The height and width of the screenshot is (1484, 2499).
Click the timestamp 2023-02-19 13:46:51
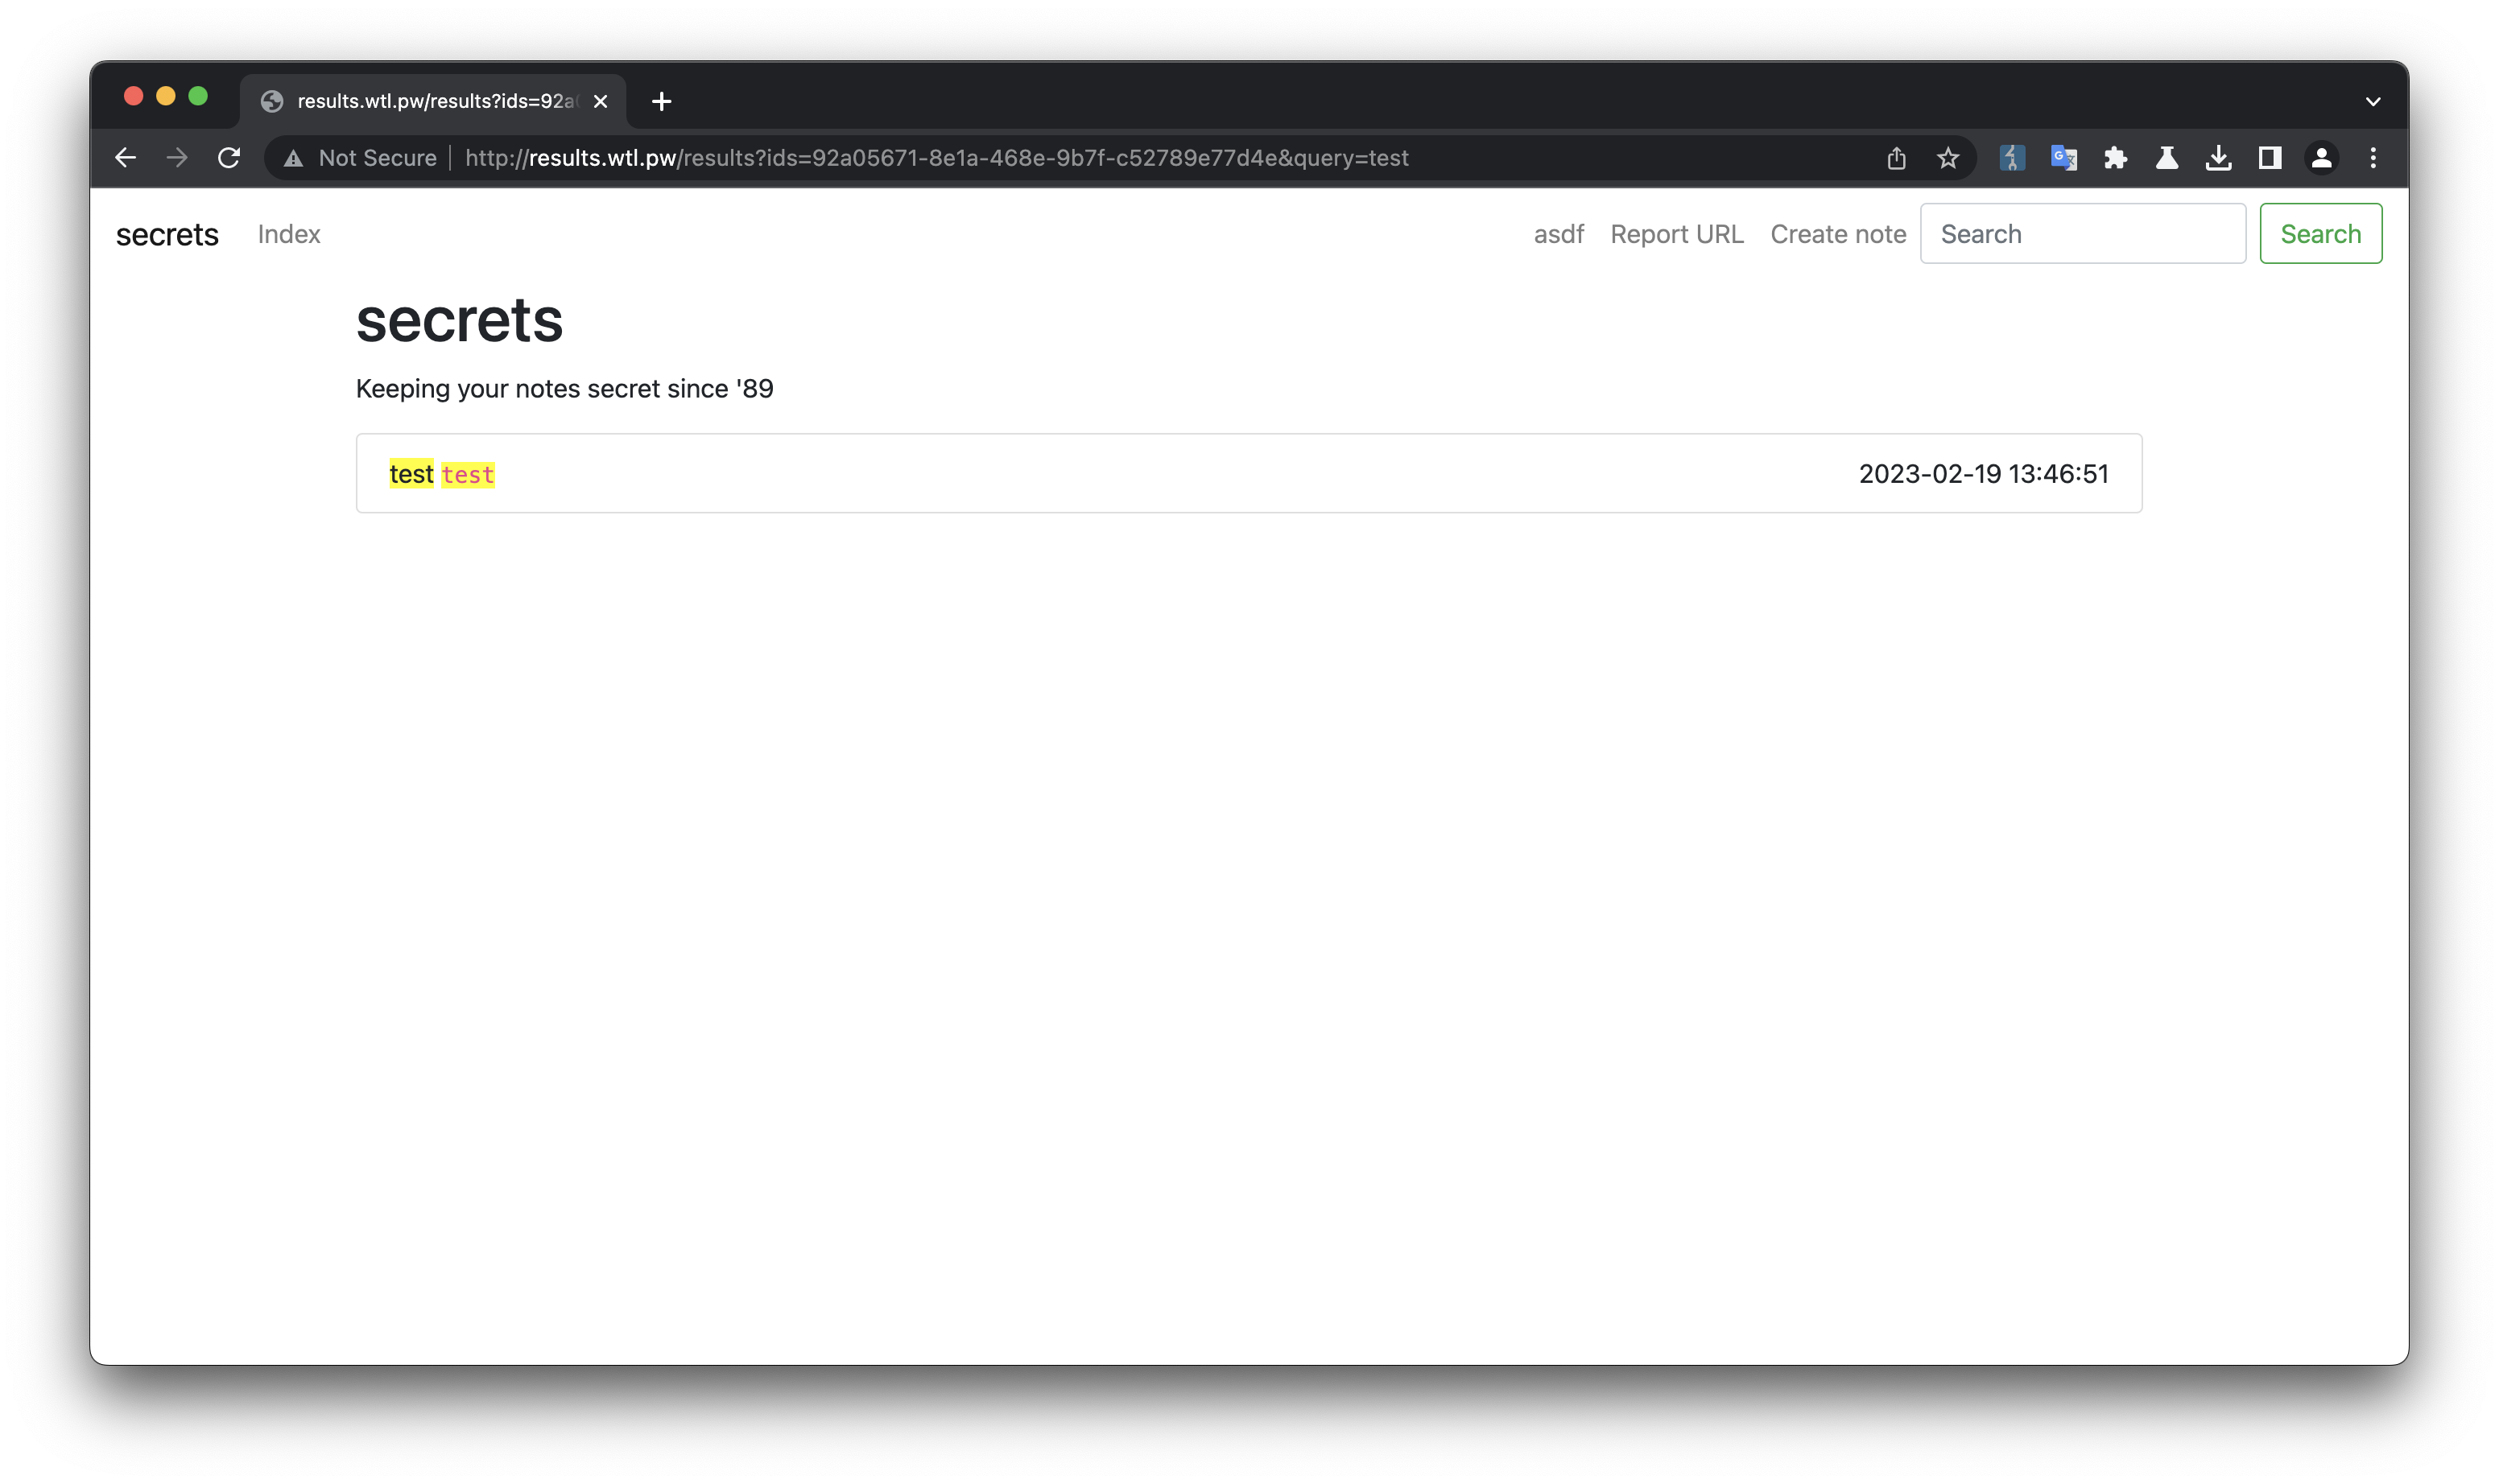click(1983, 474)
